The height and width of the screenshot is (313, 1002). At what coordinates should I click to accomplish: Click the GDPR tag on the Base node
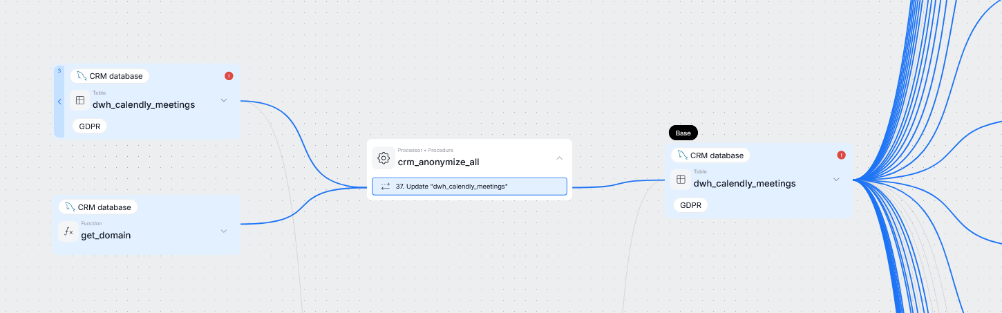point(690,205)
